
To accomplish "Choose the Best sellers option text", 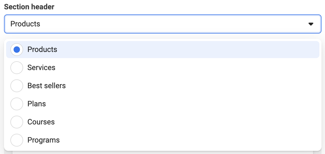I will [47, 86].
